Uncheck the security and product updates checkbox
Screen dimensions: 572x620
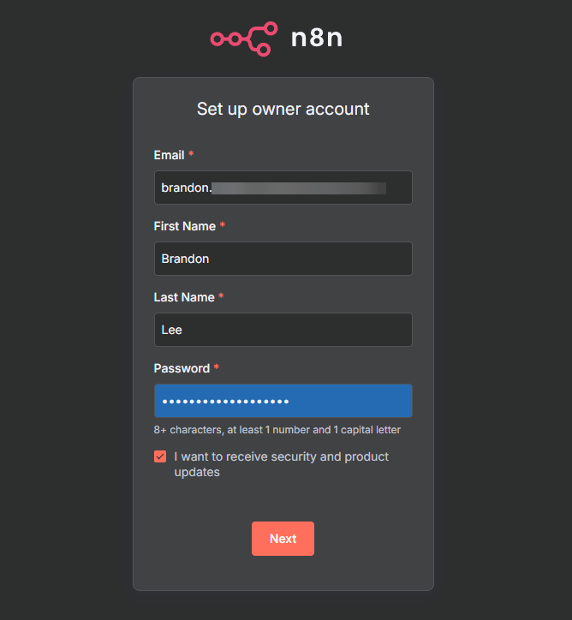(160, 456)
